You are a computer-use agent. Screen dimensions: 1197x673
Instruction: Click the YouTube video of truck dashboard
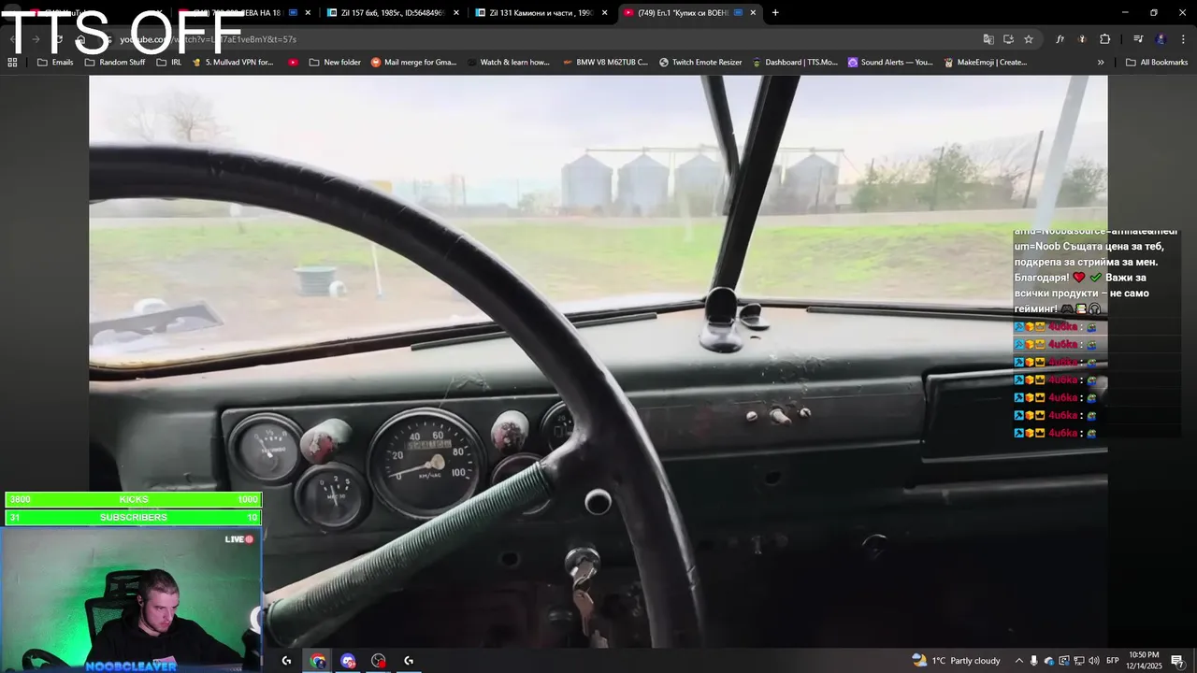pos(598,361)
